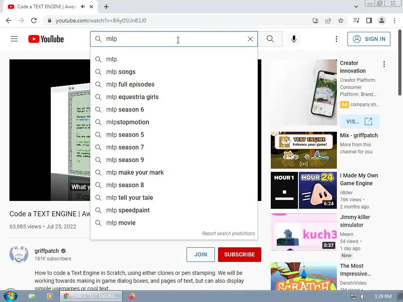Open the network icon in system tray
Image resolution: width=403 pixels, height=302 pixels.
tap(354, 296)
